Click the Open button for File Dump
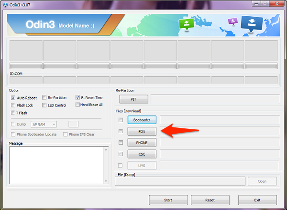287x210 pixels. (262, 181)
